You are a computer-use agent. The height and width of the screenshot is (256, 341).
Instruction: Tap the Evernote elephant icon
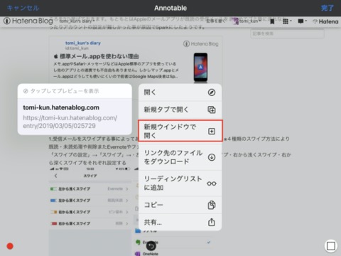click(138, 242)
